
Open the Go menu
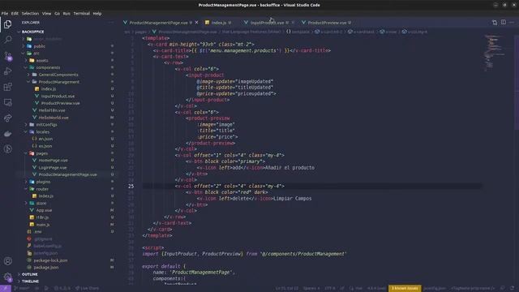pyautogui.click(x=57, y=14)
